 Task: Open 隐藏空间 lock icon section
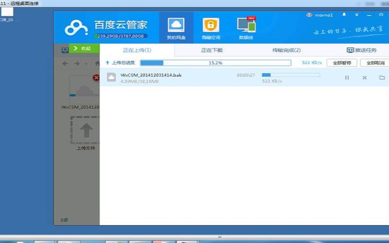click(x=211, y=28)
